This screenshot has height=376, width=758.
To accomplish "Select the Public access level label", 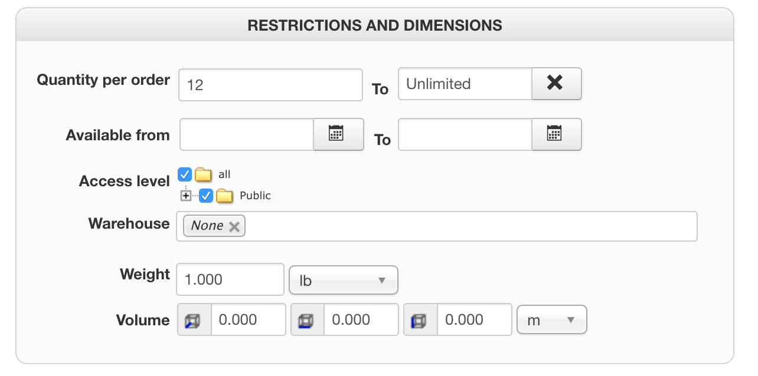I will tap(255, 196).
